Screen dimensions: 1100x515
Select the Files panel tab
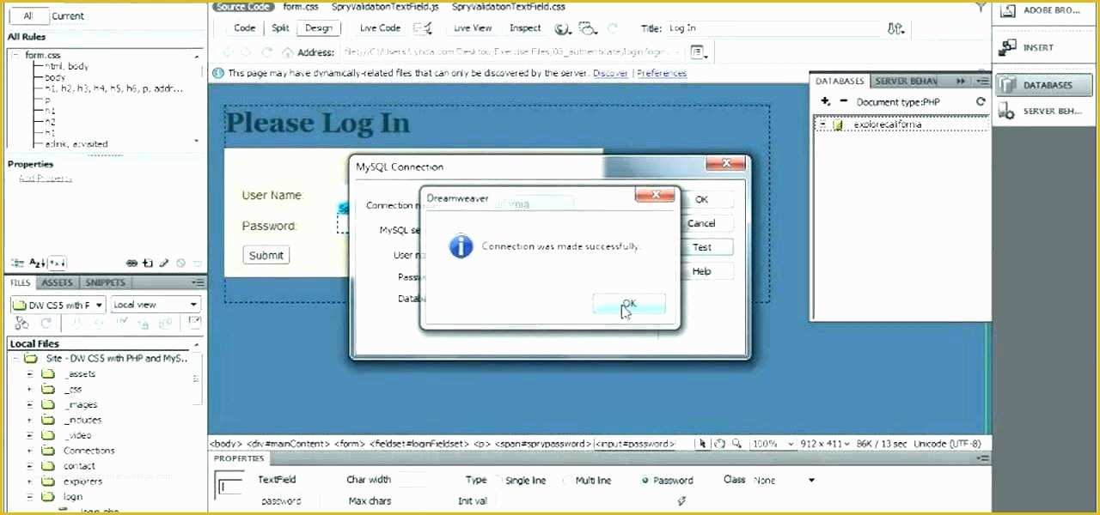[x=21, y=282]
